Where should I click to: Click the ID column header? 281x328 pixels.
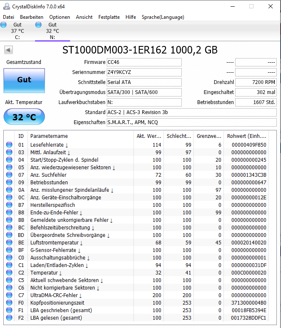pyautogui.click(x=21, y=136)
